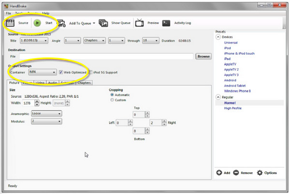Open the starting chapter dropdown showing 1

(x=116, y=41)
